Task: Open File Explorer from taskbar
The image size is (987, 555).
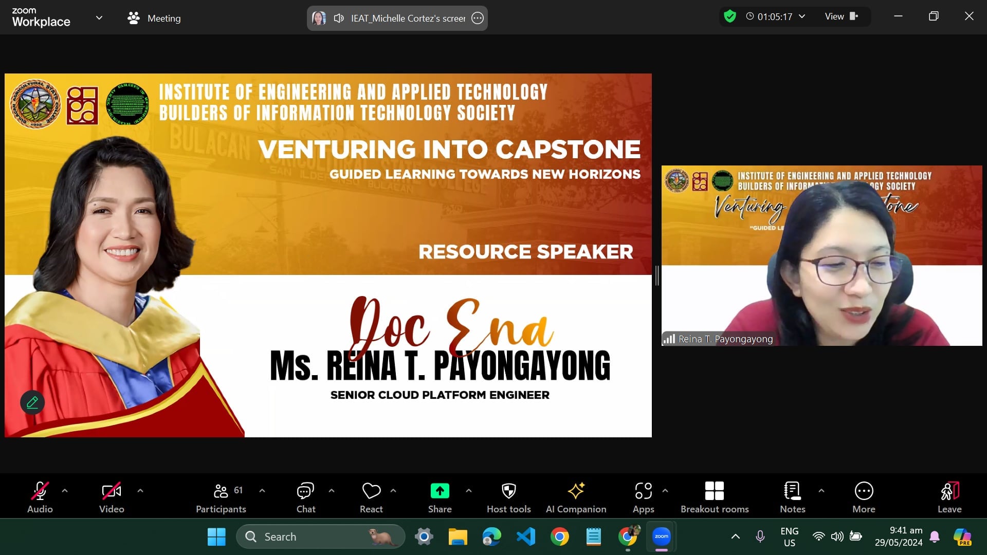Action: click(x=458, y=536)
